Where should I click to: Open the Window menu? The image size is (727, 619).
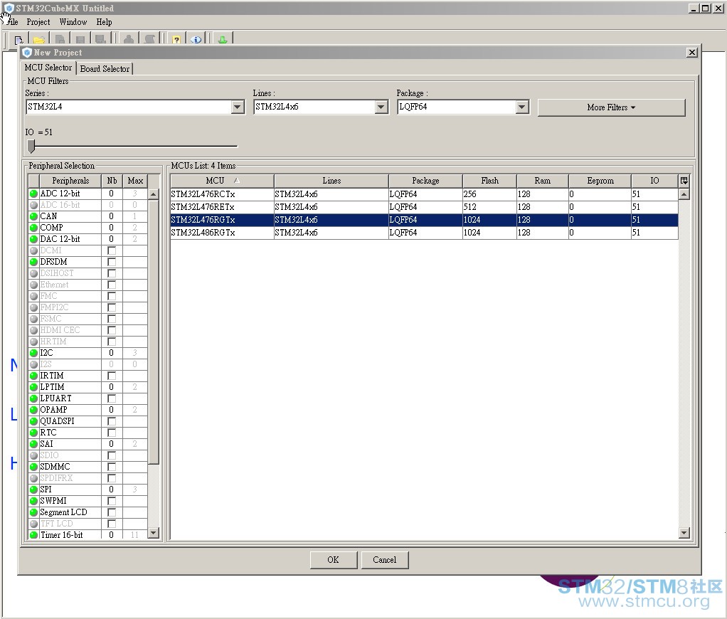(x=73, y=22)
